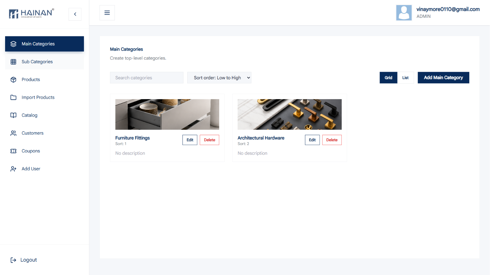Click Add Main Category button
The width and height of the screenshot is (490, 275).
(x=443, y=78)
